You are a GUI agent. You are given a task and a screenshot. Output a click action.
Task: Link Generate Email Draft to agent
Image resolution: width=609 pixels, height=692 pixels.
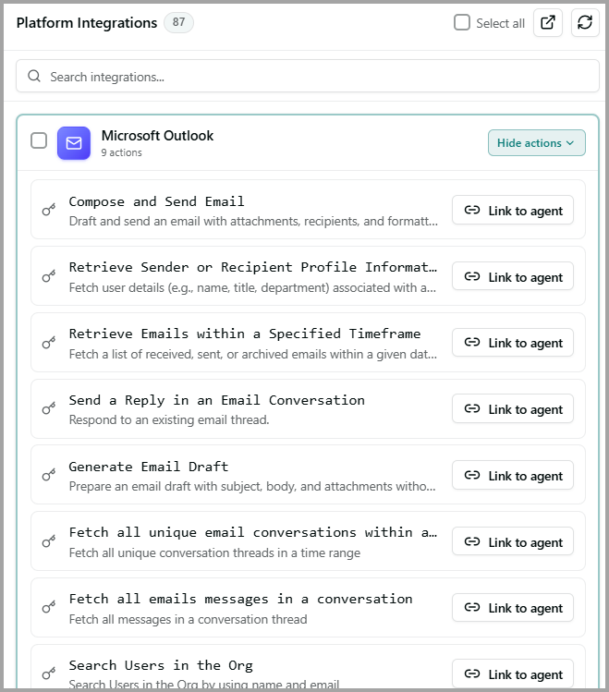513,475
